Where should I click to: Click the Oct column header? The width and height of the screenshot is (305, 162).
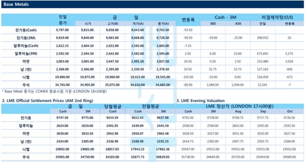click(x=290, y=111)
